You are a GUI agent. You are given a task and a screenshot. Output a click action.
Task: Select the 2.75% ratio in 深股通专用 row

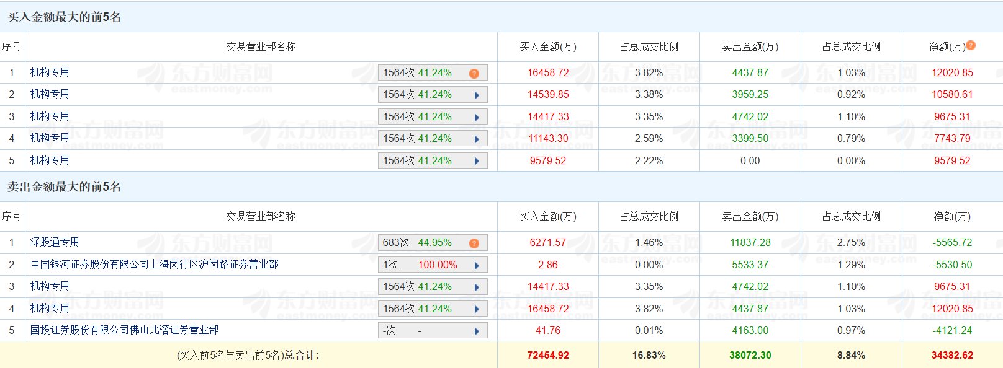(851, 243)
